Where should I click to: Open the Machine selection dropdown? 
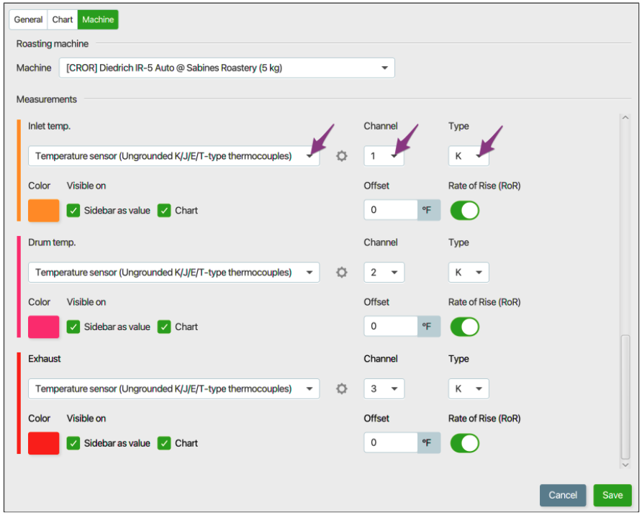point(227,68)
